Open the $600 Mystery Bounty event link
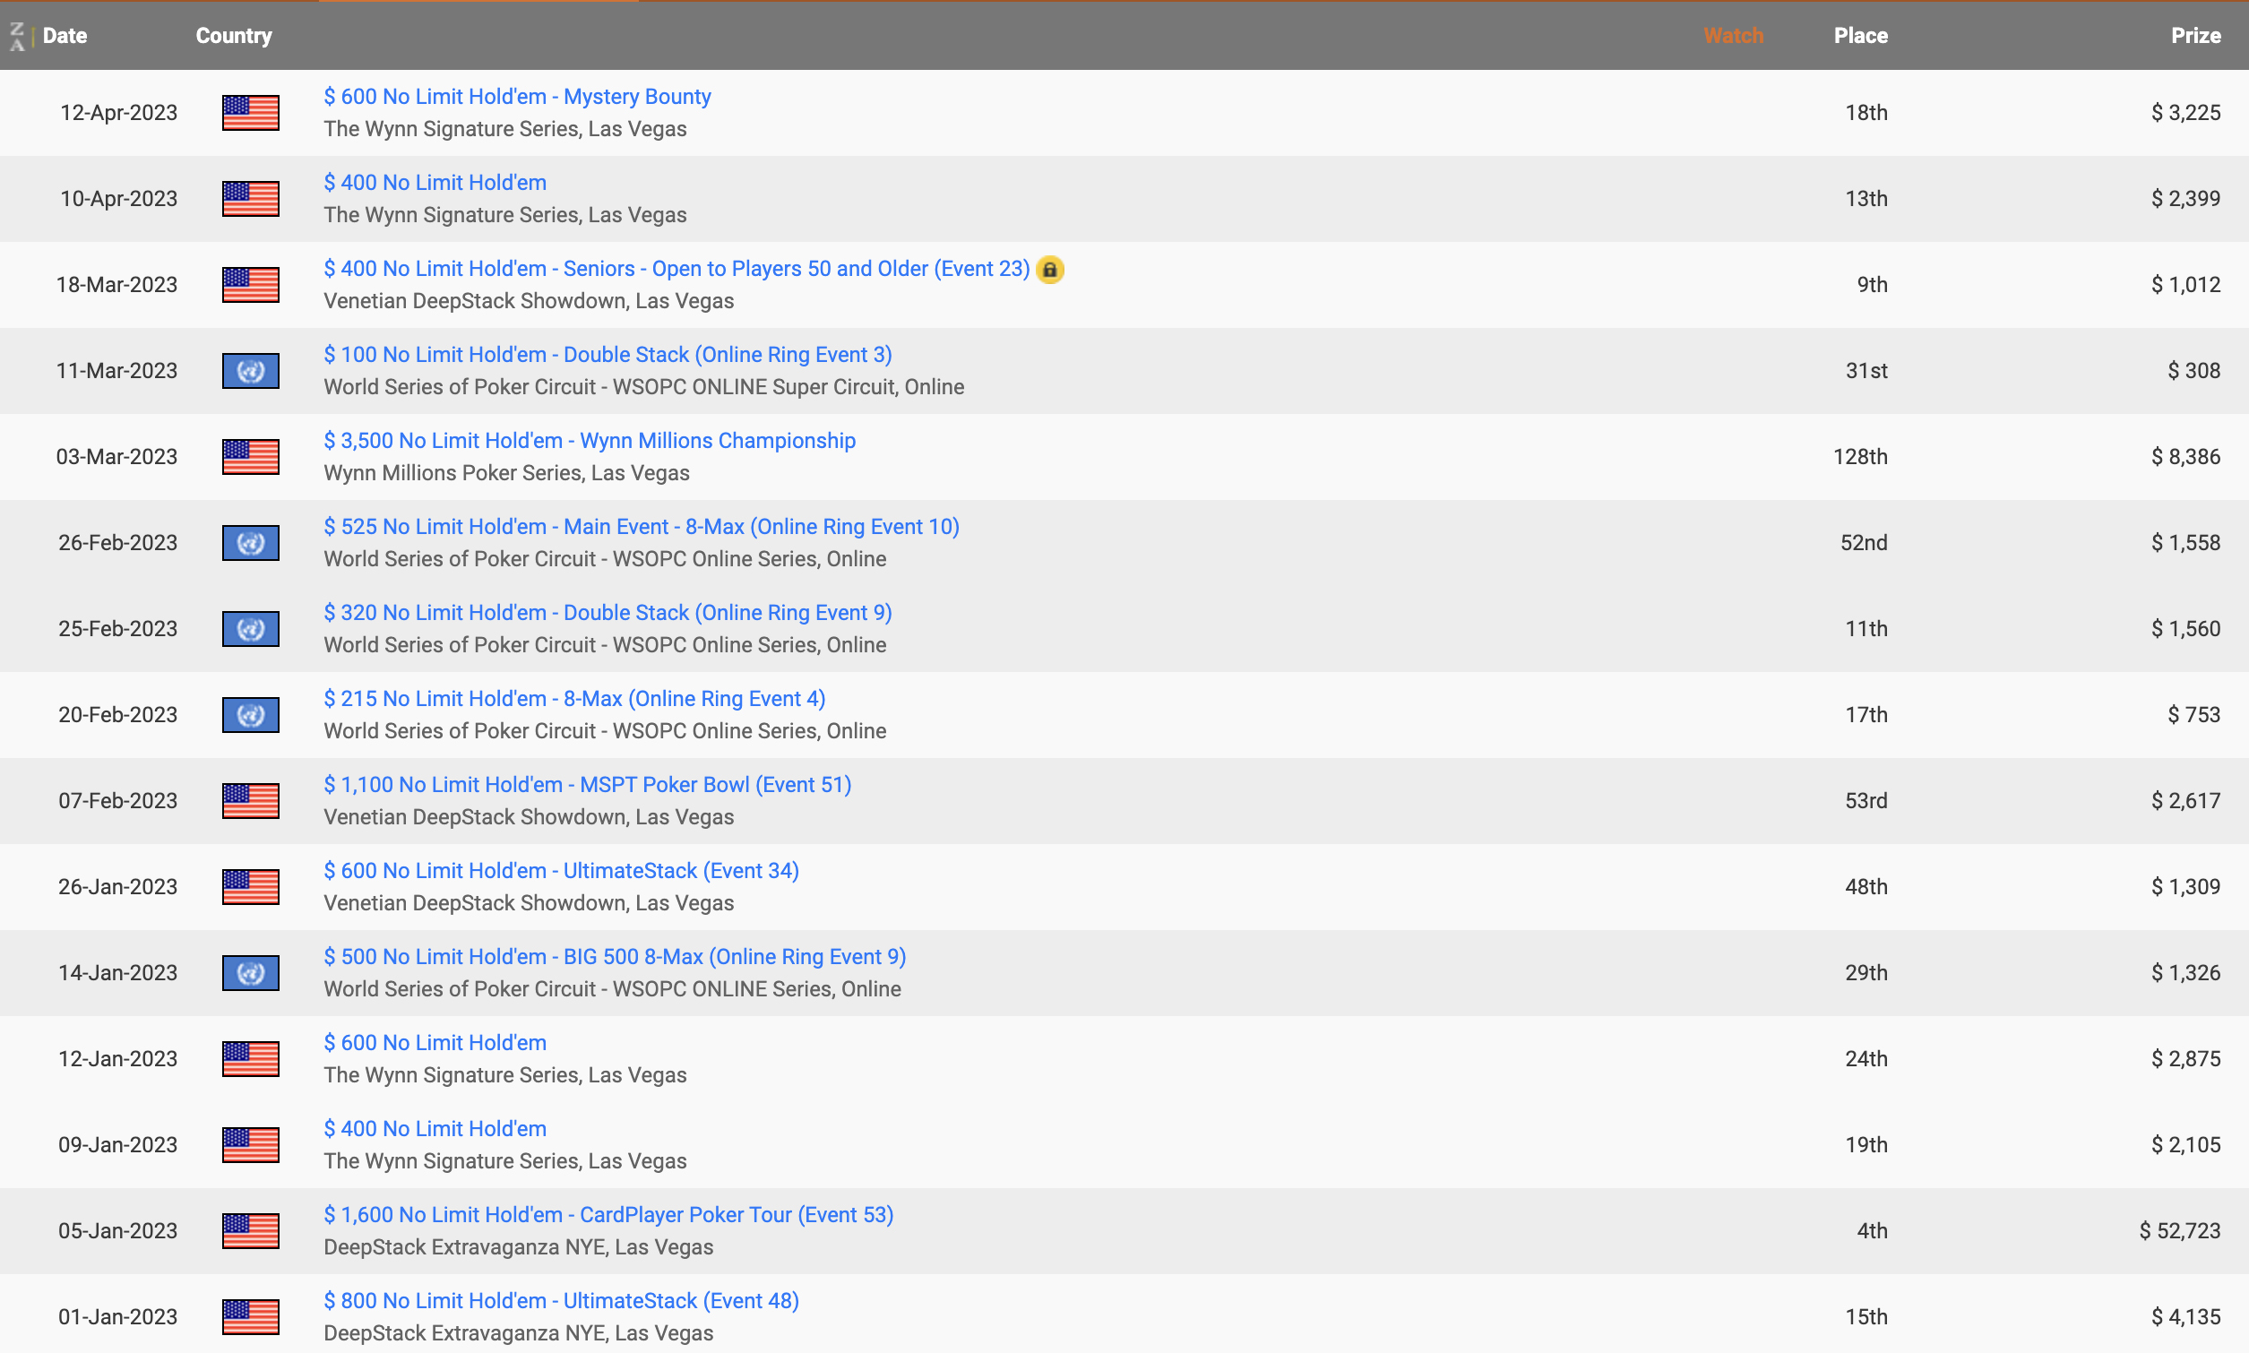This screenshot has height=1353, width=2249. point(517,97)
